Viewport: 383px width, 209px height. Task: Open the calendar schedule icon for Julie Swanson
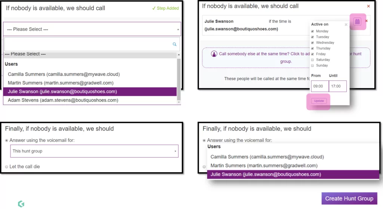[x=357, y=21]
